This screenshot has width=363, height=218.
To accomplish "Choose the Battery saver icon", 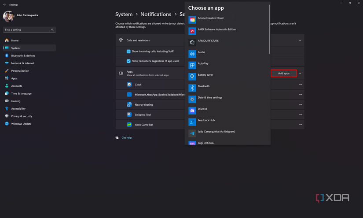I will point(192,76).
